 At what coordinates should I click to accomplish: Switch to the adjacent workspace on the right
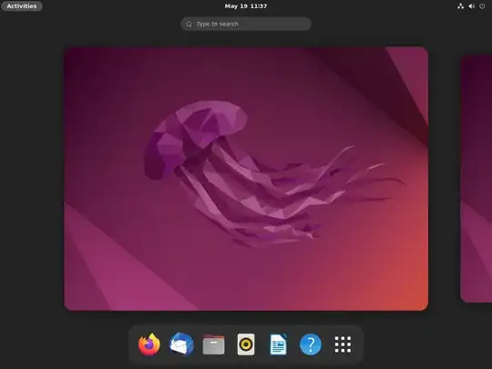click(x=476, y=179)
